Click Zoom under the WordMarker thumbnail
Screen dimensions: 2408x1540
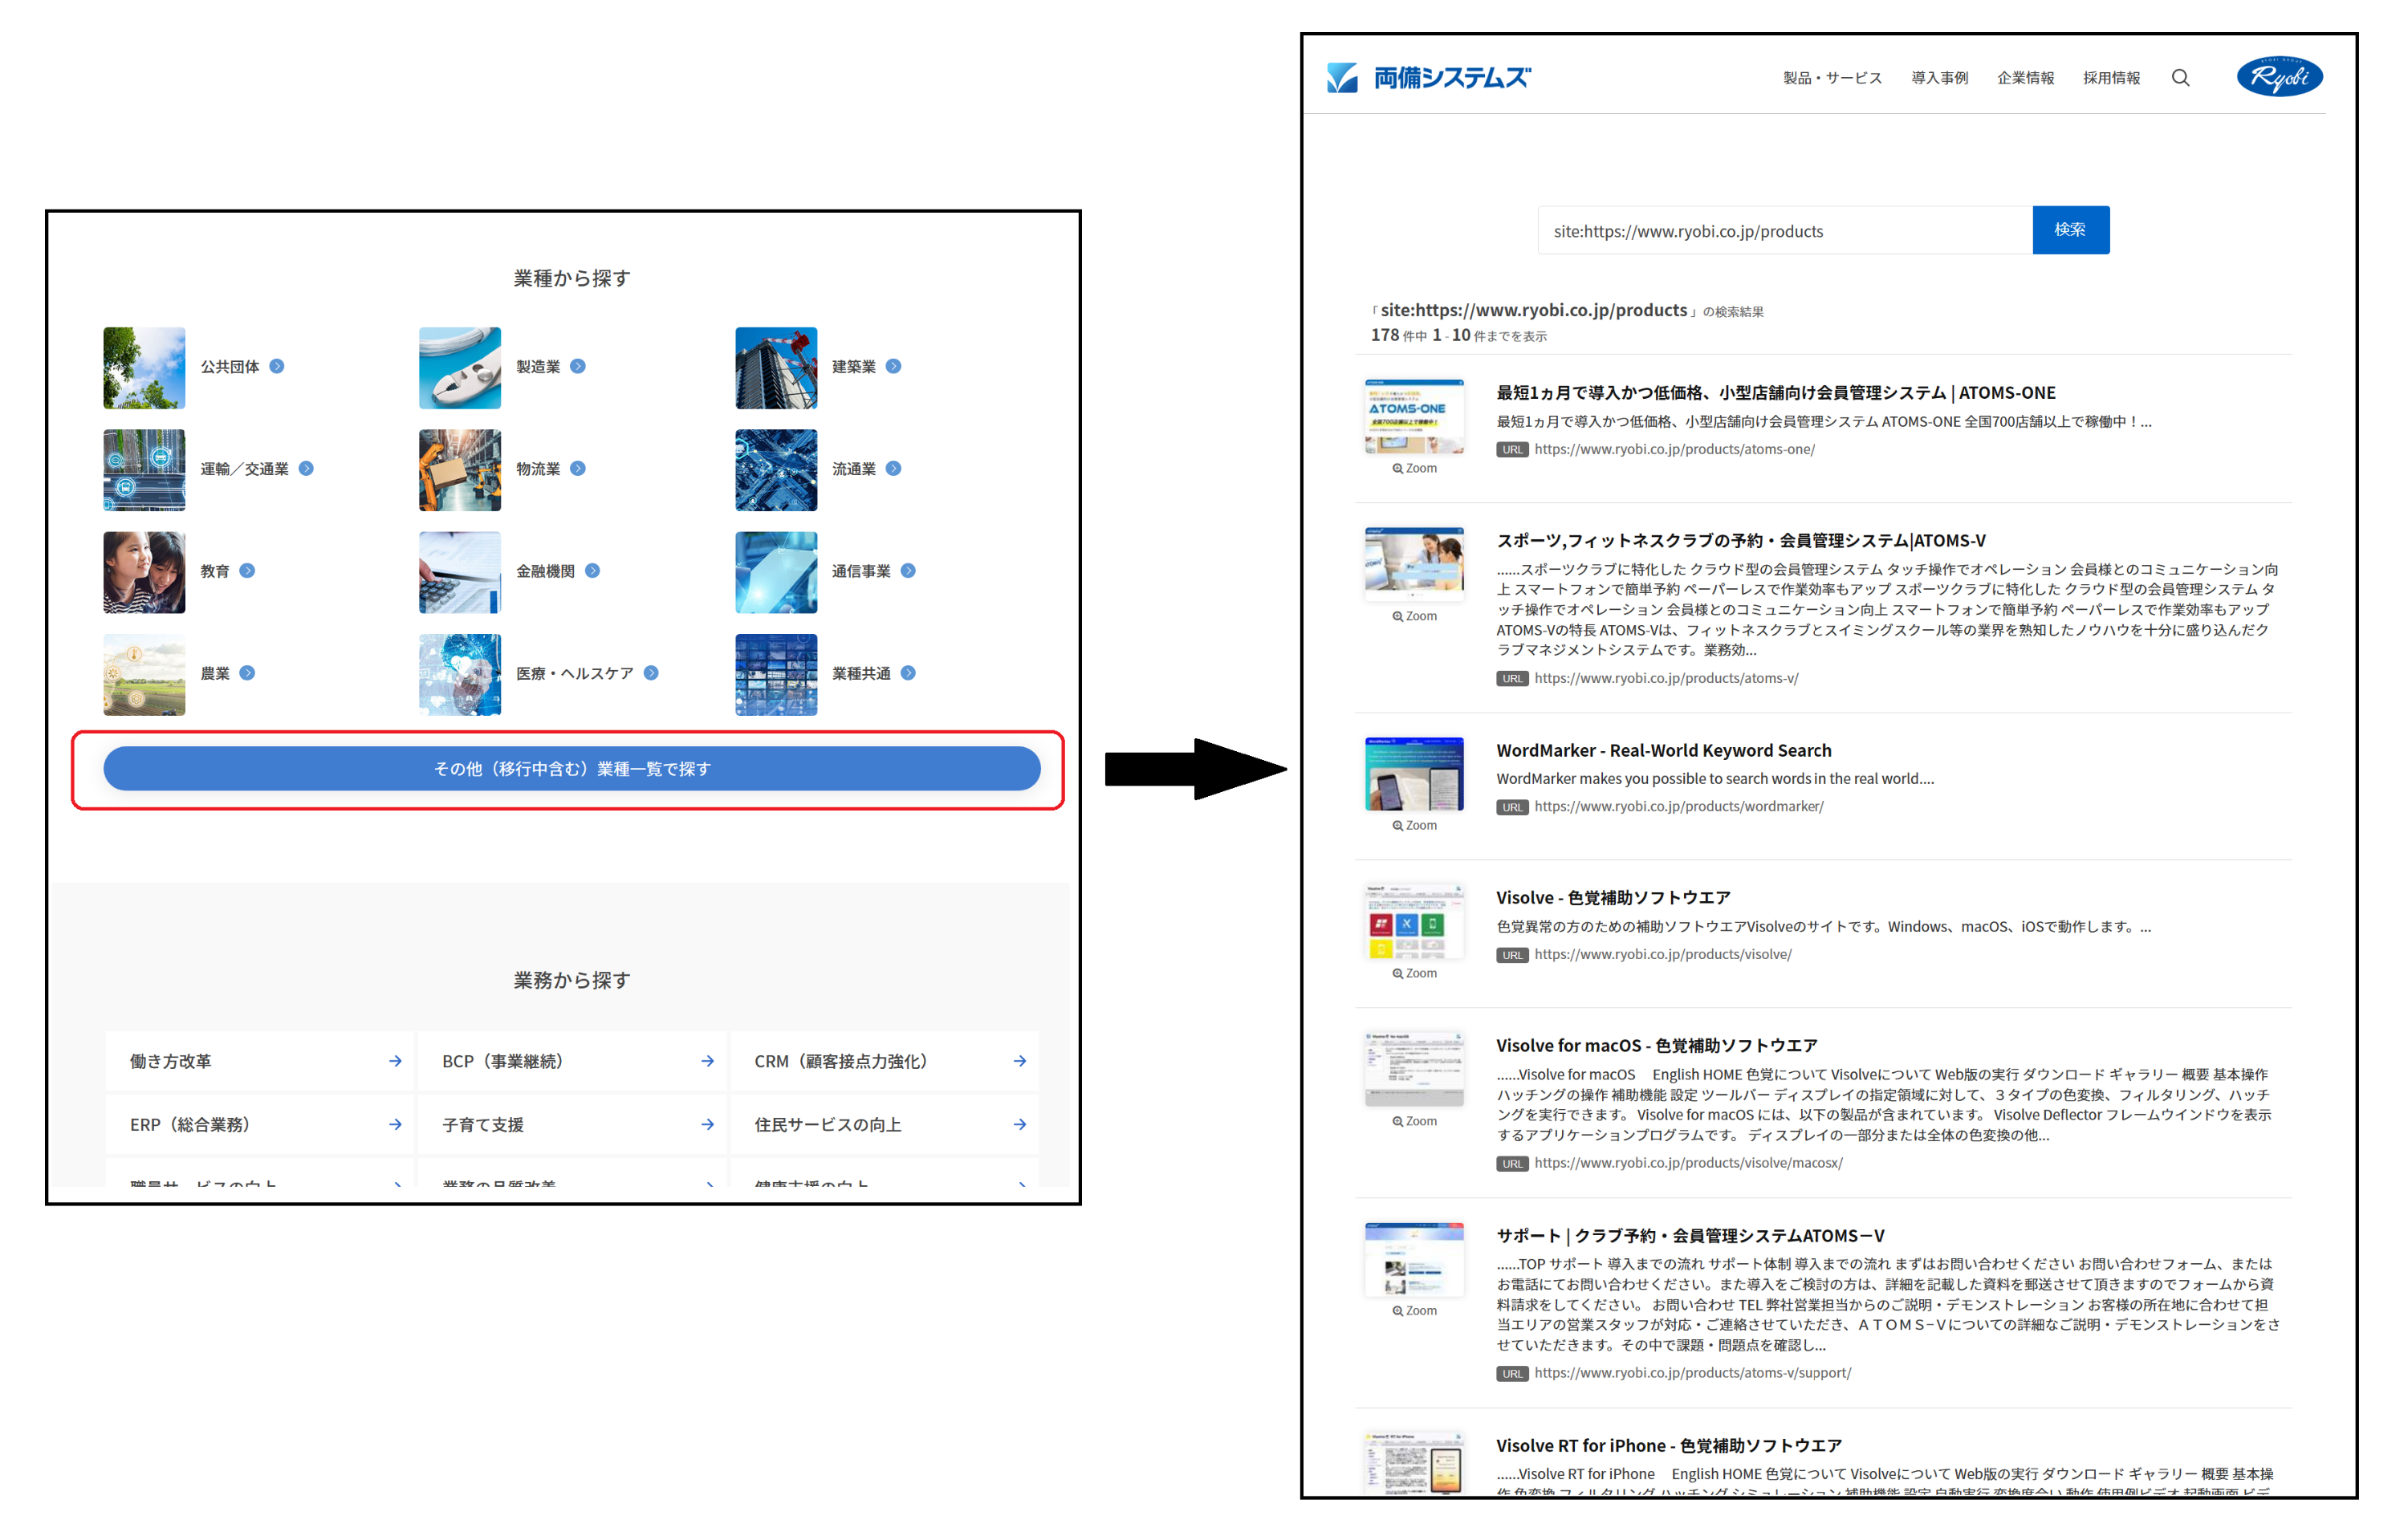coord(1414,825)
